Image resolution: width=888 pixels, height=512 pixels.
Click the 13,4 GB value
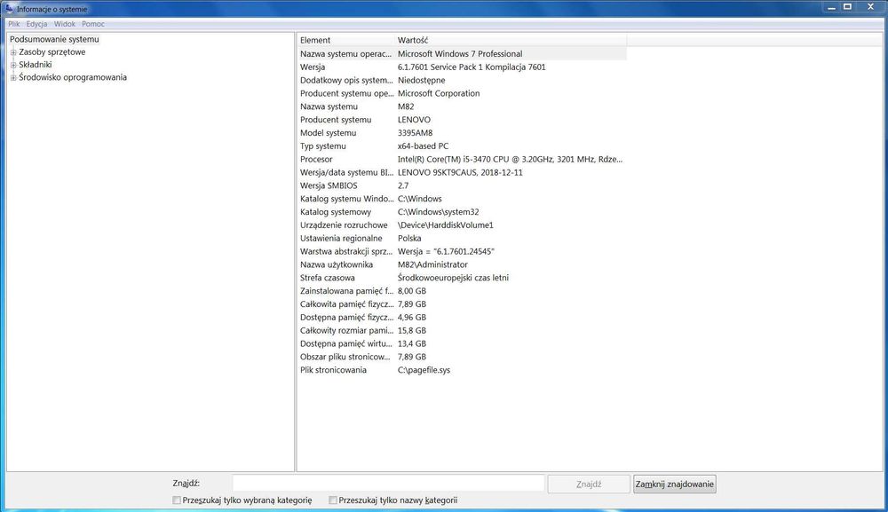pos(412,343)
